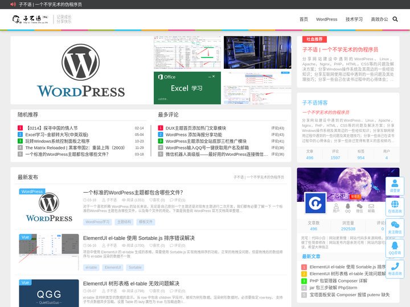Open Excel学习~金额转大写(中英双版) link
This screenshot has height=307, width=410.
[x=57, y=134]
